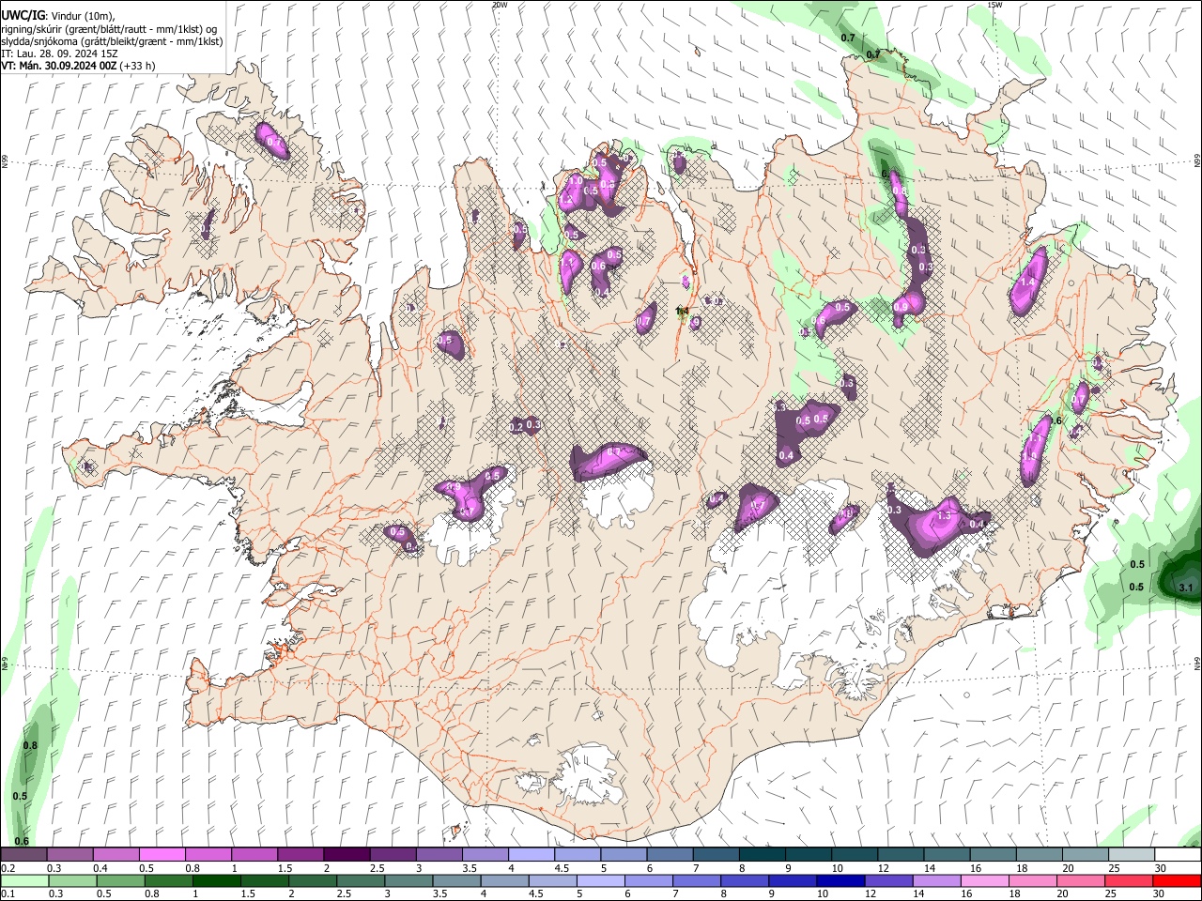Click the 15W longitude label at top
Viewport: 1202px width, 901px height.
coord(994,5)
